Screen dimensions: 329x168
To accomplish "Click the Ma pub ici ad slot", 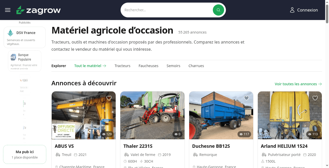I will pyautogui.click(x=25, y=154).
